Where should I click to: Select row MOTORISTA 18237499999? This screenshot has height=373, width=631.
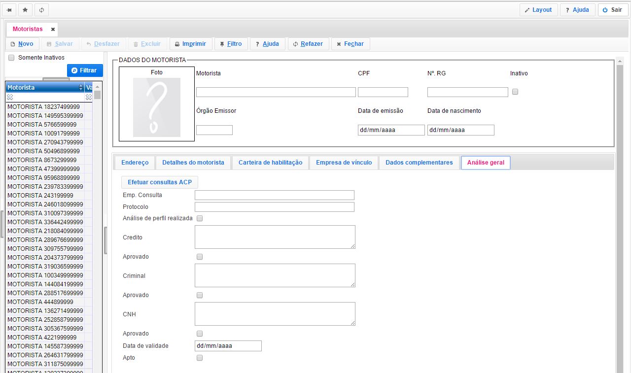coord(49,107)
